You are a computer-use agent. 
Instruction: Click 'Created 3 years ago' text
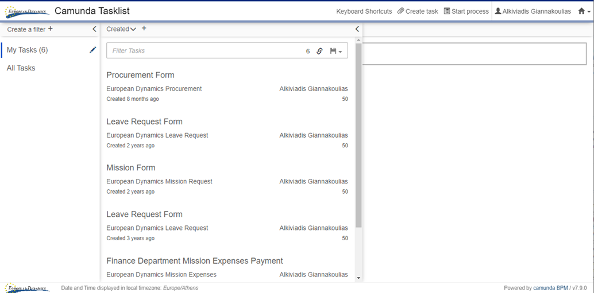(130, 238)
